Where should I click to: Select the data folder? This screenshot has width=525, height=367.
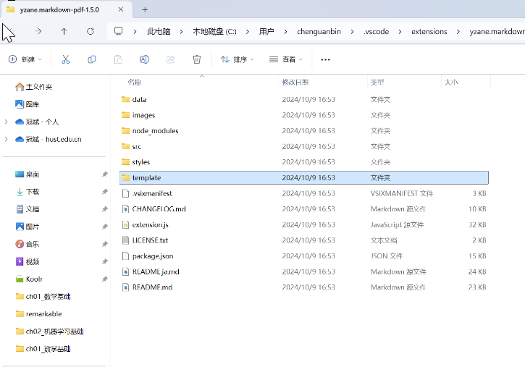pos(303,99)
